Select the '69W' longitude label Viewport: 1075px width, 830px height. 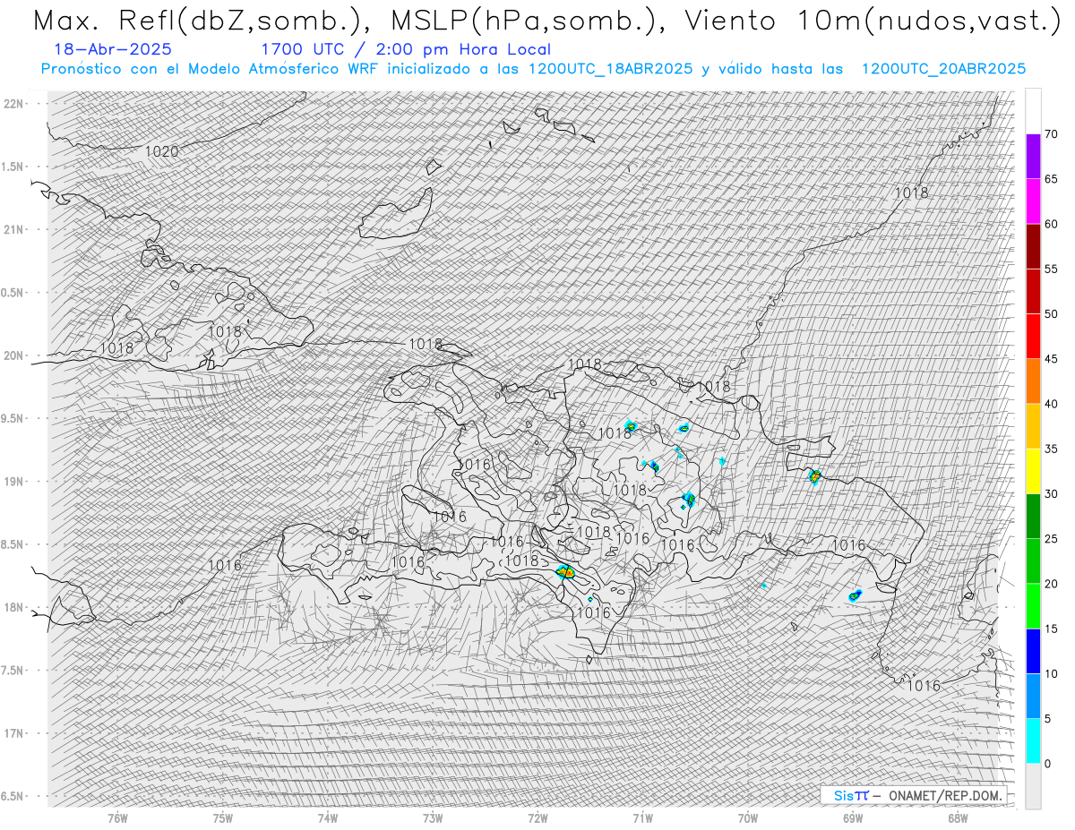point(853,817)
